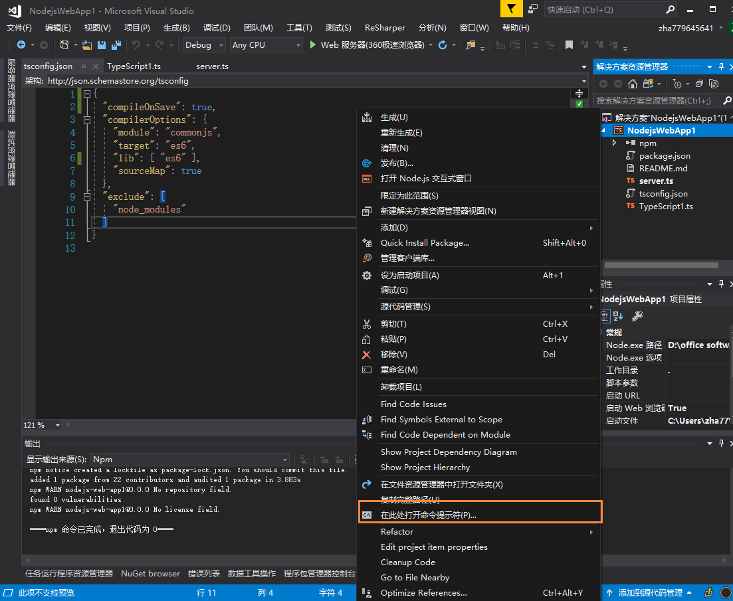The width and height of the screenshot is (733, 601).
Task: Select Cleanup Code in context menu
Action: (x=478, y=562)
